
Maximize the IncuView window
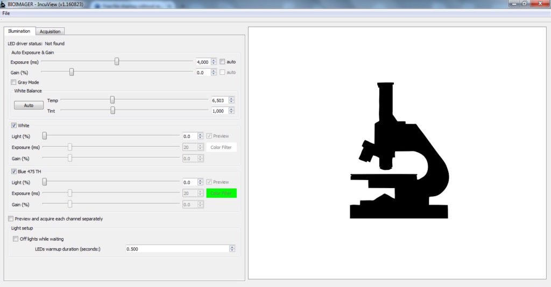pos(524,4)
